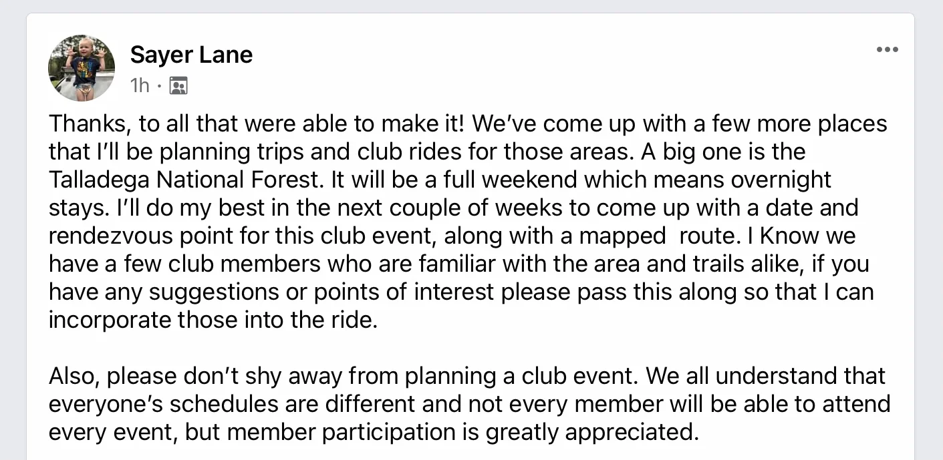Open Sayer Lane's profile picture
The height and width of the screenshot is (460, 943).
pyautogui.click(x=82, y=67)
